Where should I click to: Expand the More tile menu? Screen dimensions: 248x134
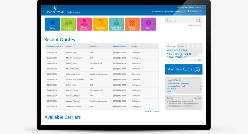148,24
